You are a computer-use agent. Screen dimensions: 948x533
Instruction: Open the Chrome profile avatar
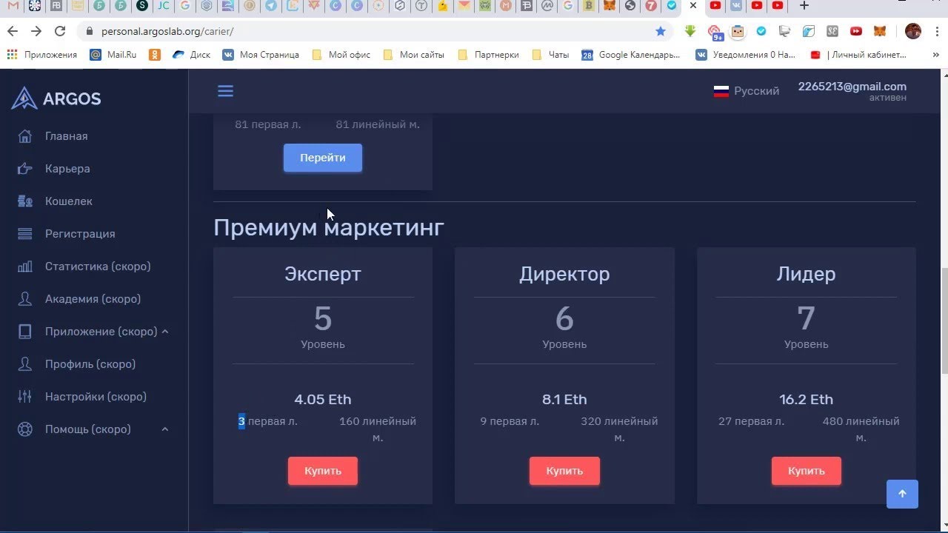pos(912,31)
